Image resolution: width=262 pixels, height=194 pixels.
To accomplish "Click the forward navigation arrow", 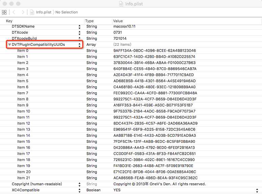I will coord(23,12).
